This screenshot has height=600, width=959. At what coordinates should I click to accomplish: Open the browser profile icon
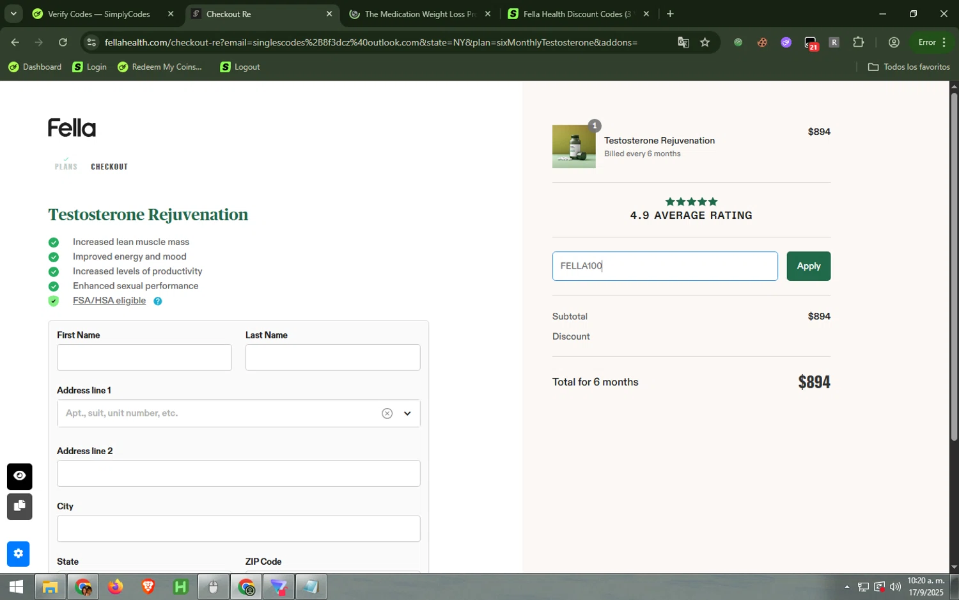(894, 42)
